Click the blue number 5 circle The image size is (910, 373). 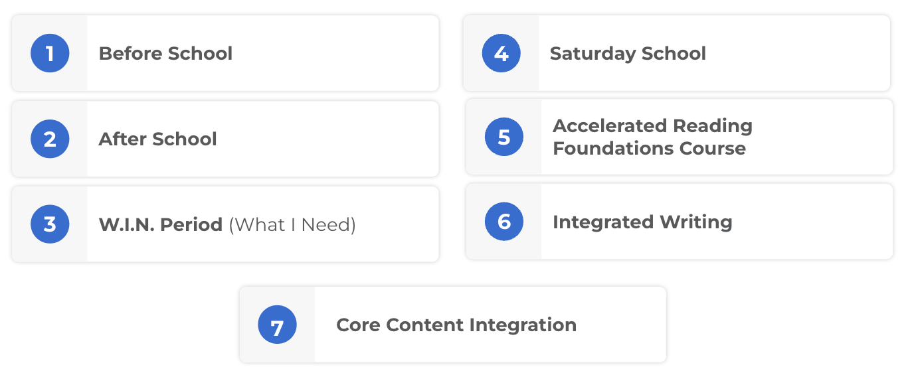pyautogui.click(x=504, y=137)
